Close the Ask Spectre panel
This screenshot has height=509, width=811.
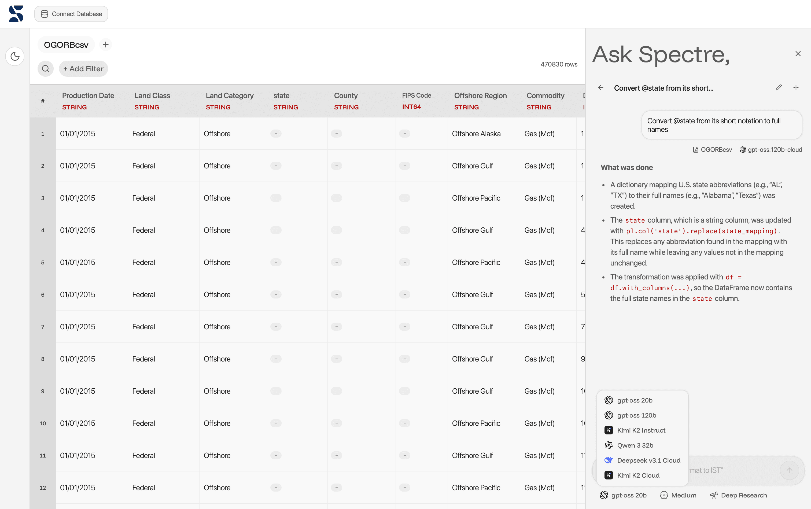(798, 54)
